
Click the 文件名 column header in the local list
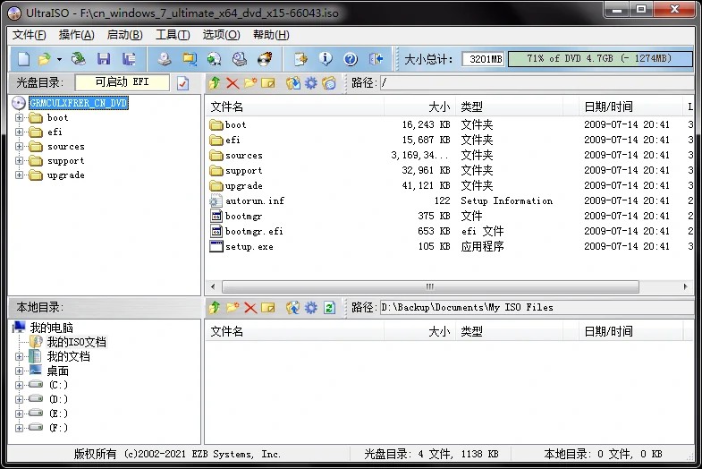click(x=294, y=331)
